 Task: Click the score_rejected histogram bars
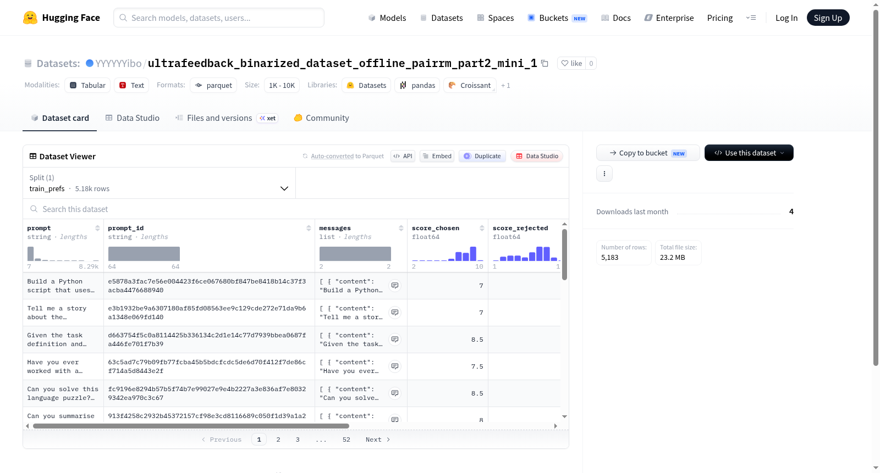525,253
